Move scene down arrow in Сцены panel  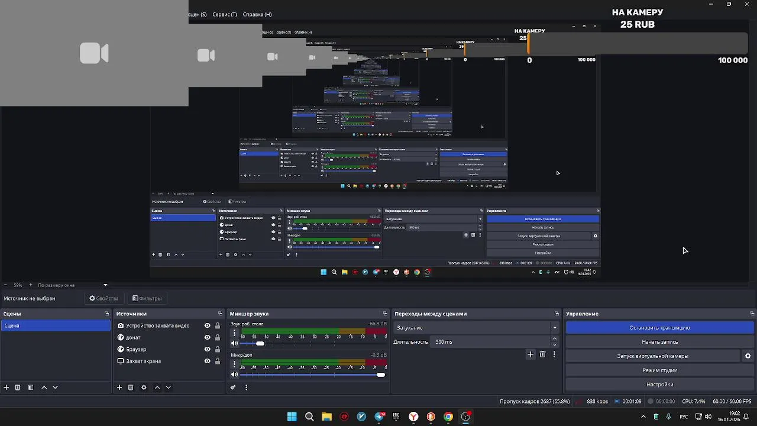55,388
